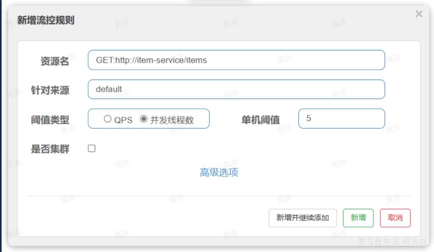Select the 并发线程数 radio option

[x=144, y=119]
